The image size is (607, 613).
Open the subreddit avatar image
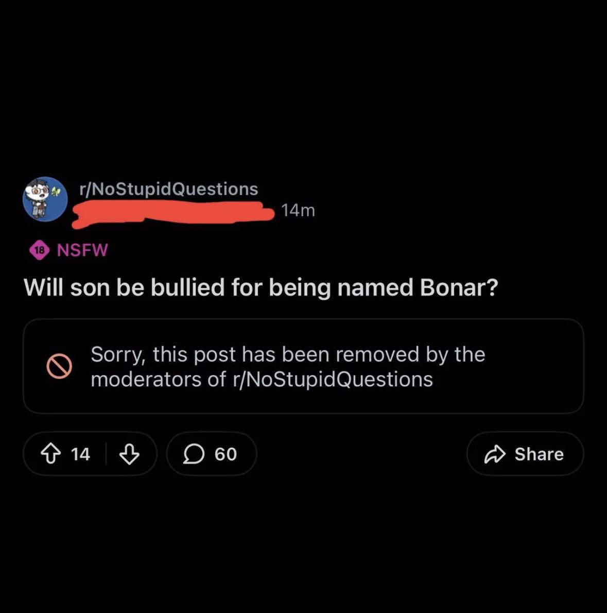point(45,199)
